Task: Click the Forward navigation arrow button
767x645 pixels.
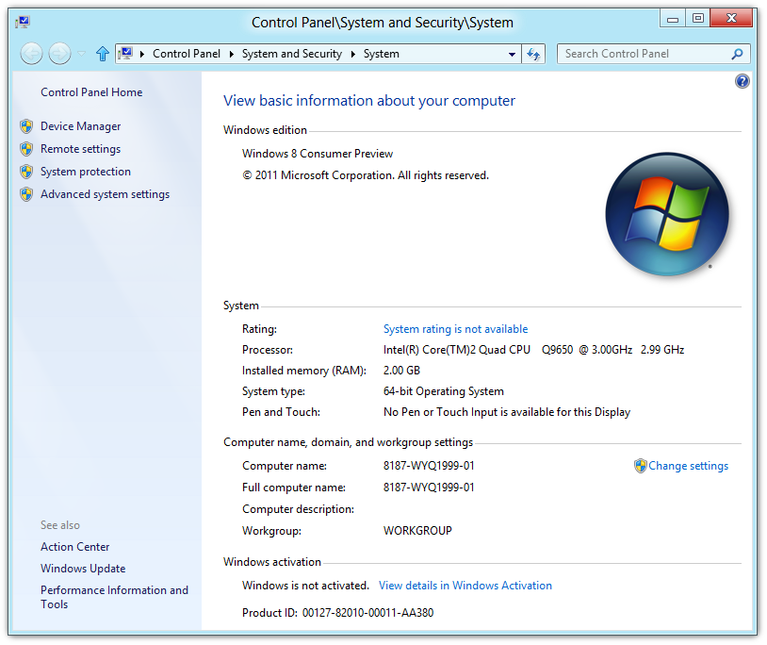Action: [59, 54]
